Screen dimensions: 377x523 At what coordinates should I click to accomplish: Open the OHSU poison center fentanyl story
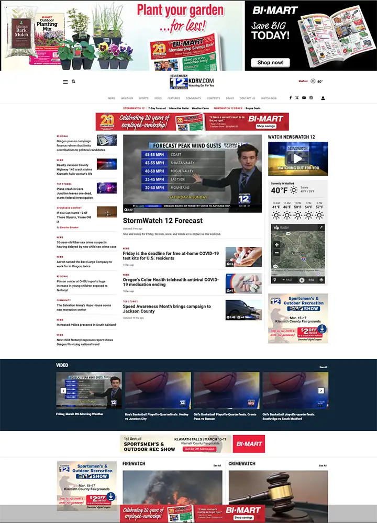[x=82, y=286]
